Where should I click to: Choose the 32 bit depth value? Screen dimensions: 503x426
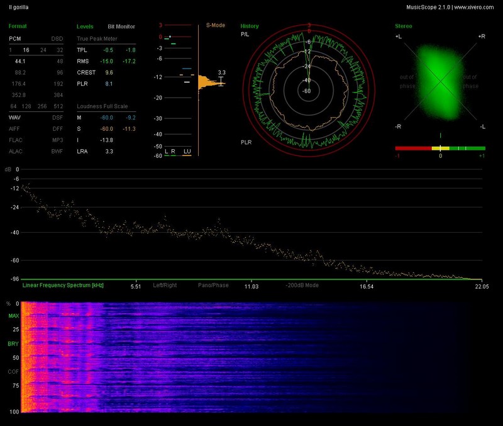pyautogui.click(x=60, y=50)
